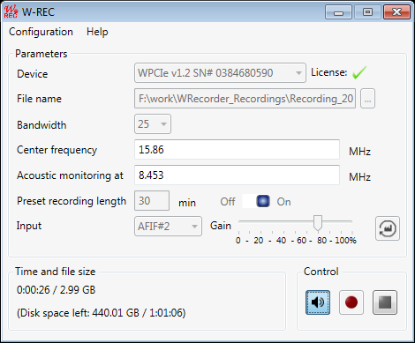This screenshot has width=415, height=343.
Task: Click the 100% label on Gain scale
Action: [x=345, y=241]
